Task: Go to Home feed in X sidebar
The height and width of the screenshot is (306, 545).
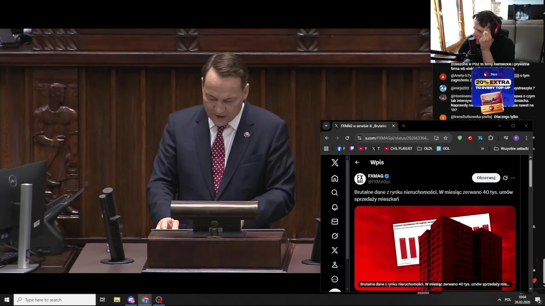Action: pyautogui.click(x=335, y=178)
